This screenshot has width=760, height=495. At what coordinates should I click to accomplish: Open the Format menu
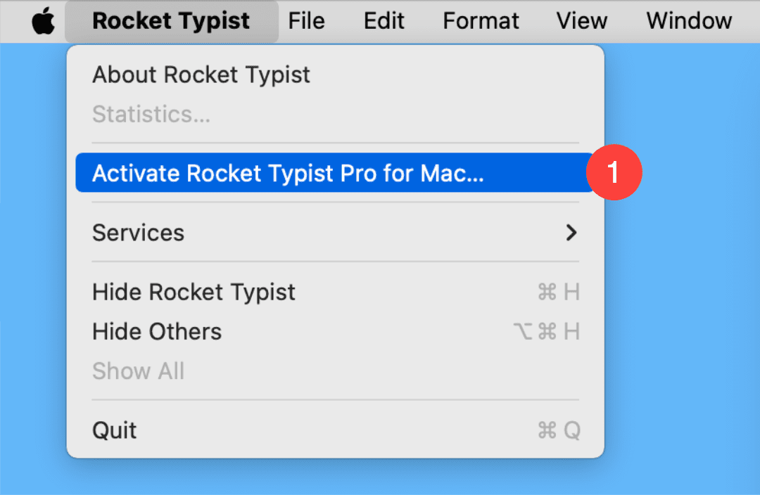coord(481,21)
